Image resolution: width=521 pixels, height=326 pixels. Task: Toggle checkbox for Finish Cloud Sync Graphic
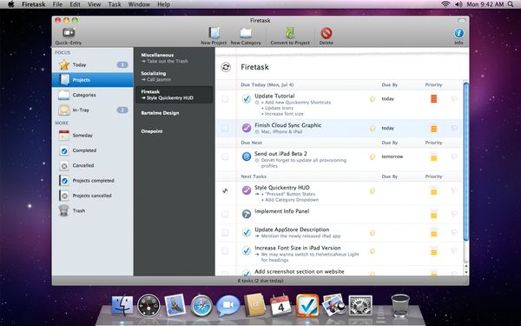(225, 128)
